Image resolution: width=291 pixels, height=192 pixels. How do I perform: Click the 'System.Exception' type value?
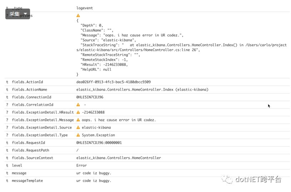(x=98, y=135)
